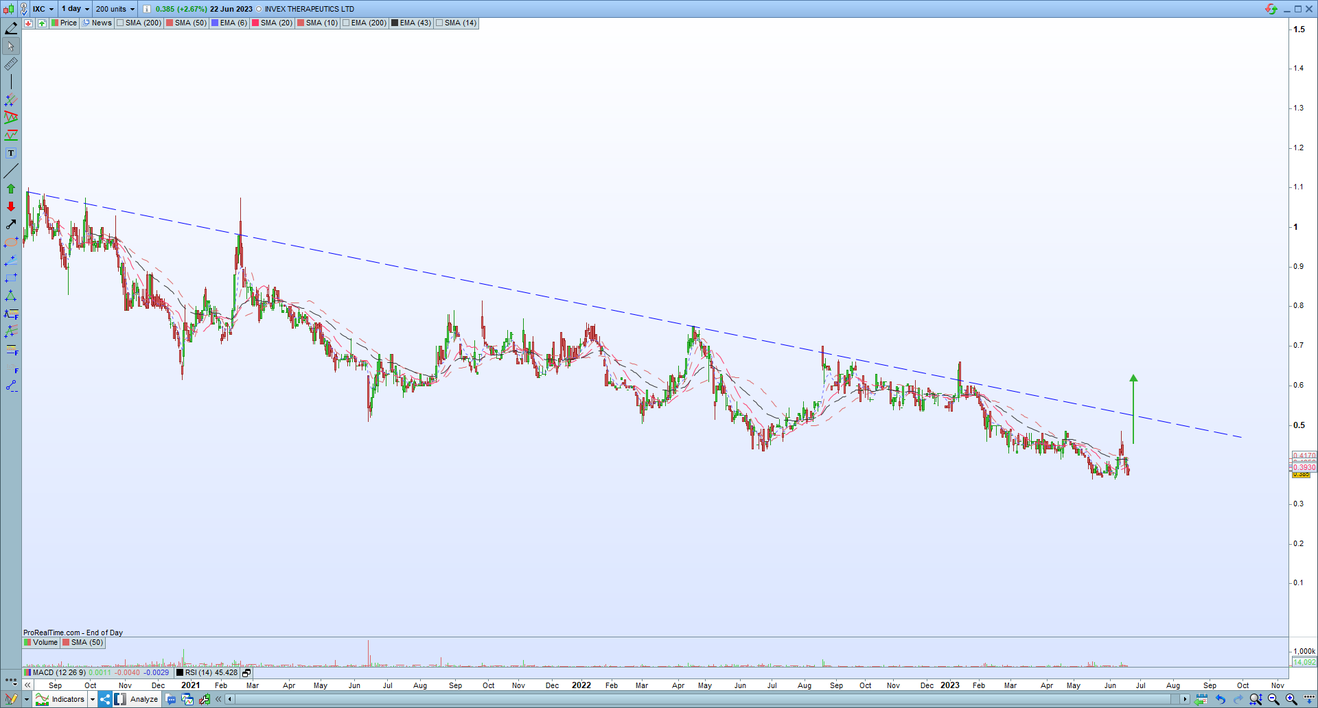Click the red remove-indicator arrow icon
This screenshot has width=1318, height=708.
tap(28, 23)
